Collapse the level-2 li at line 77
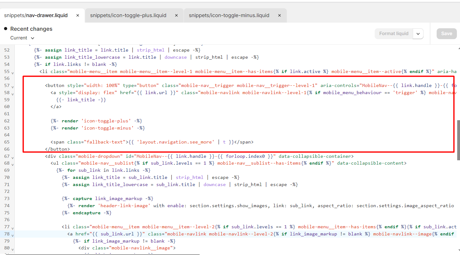Screen dimensions: 460x255 [12, 228]
